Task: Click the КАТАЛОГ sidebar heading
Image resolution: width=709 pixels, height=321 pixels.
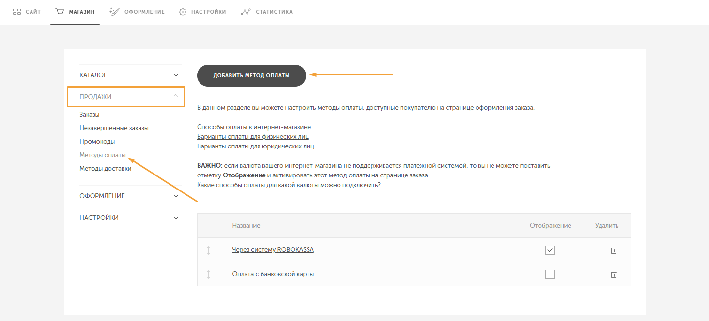Action: click(93, 75)
